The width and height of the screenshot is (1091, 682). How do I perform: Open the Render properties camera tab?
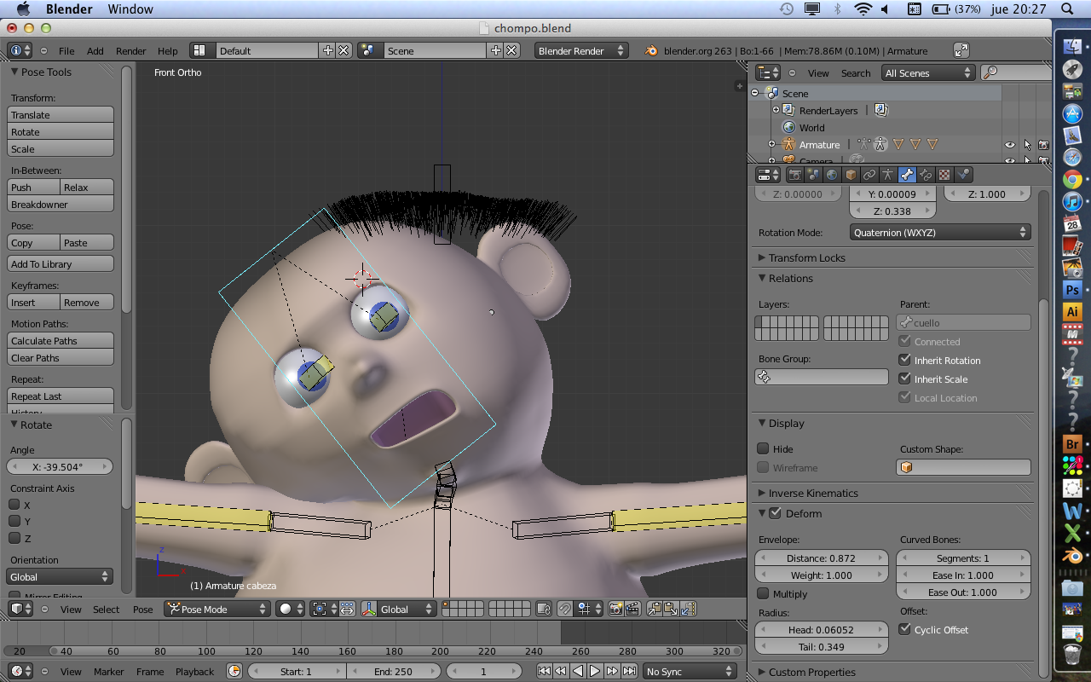click(x=795, y=175)
